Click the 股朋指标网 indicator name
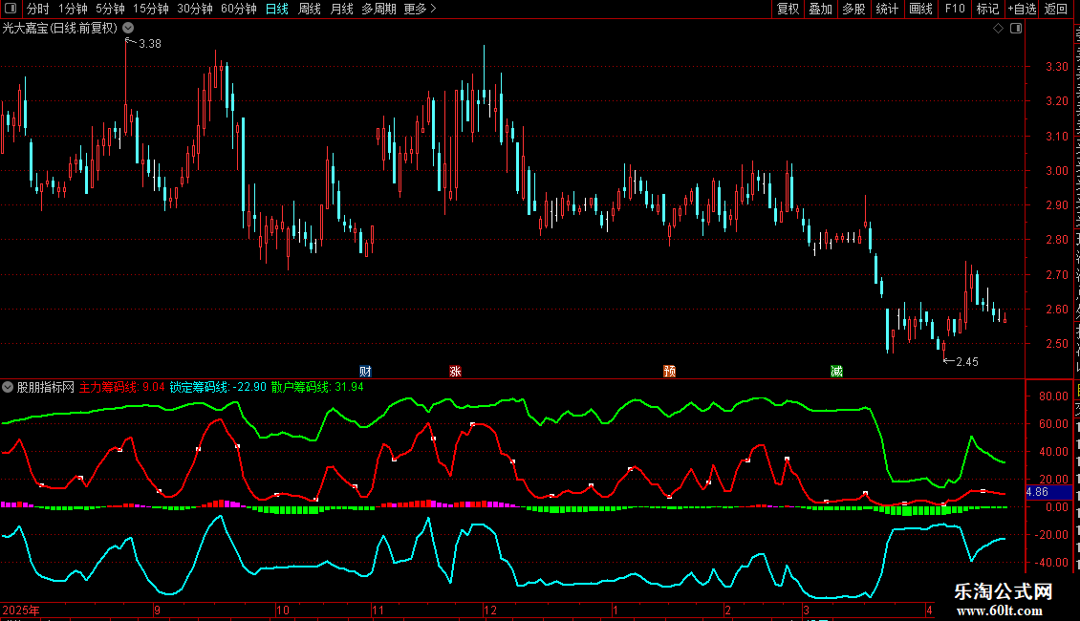The width and height of the screenshot is (1080, 621). point(46,387)
